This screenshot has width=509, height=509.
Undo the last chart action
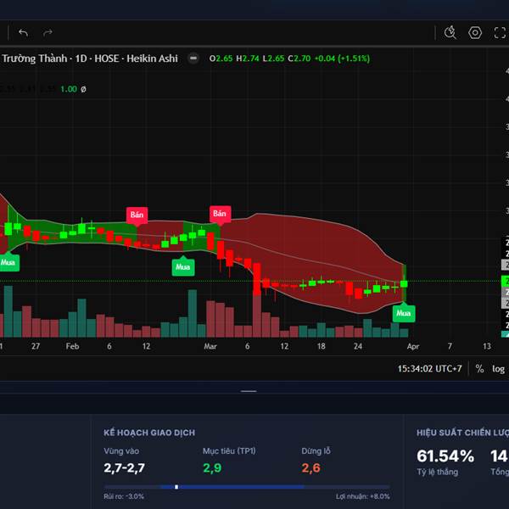tap(24, 33)
